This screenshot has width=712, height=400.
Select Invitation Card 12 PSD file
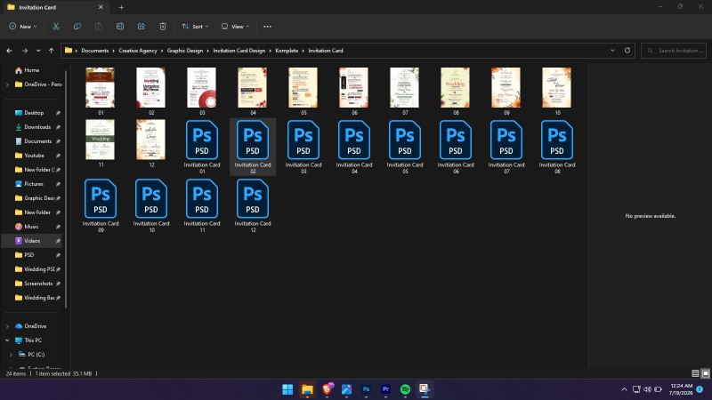(x=253, y=205)
